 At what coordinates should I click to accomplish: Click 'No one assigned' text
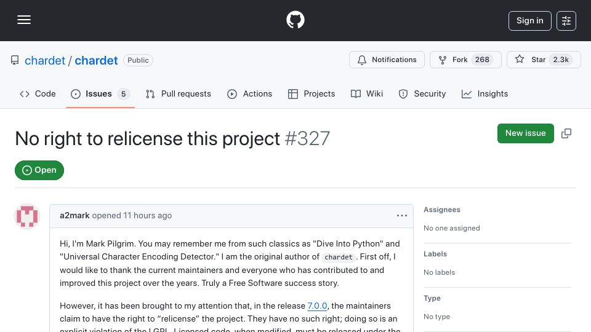(x=451, y=228)
